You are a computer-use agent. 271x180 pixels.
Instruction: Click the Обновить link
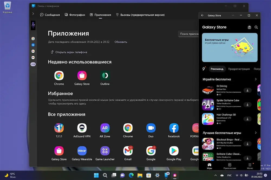click(121, 42)
